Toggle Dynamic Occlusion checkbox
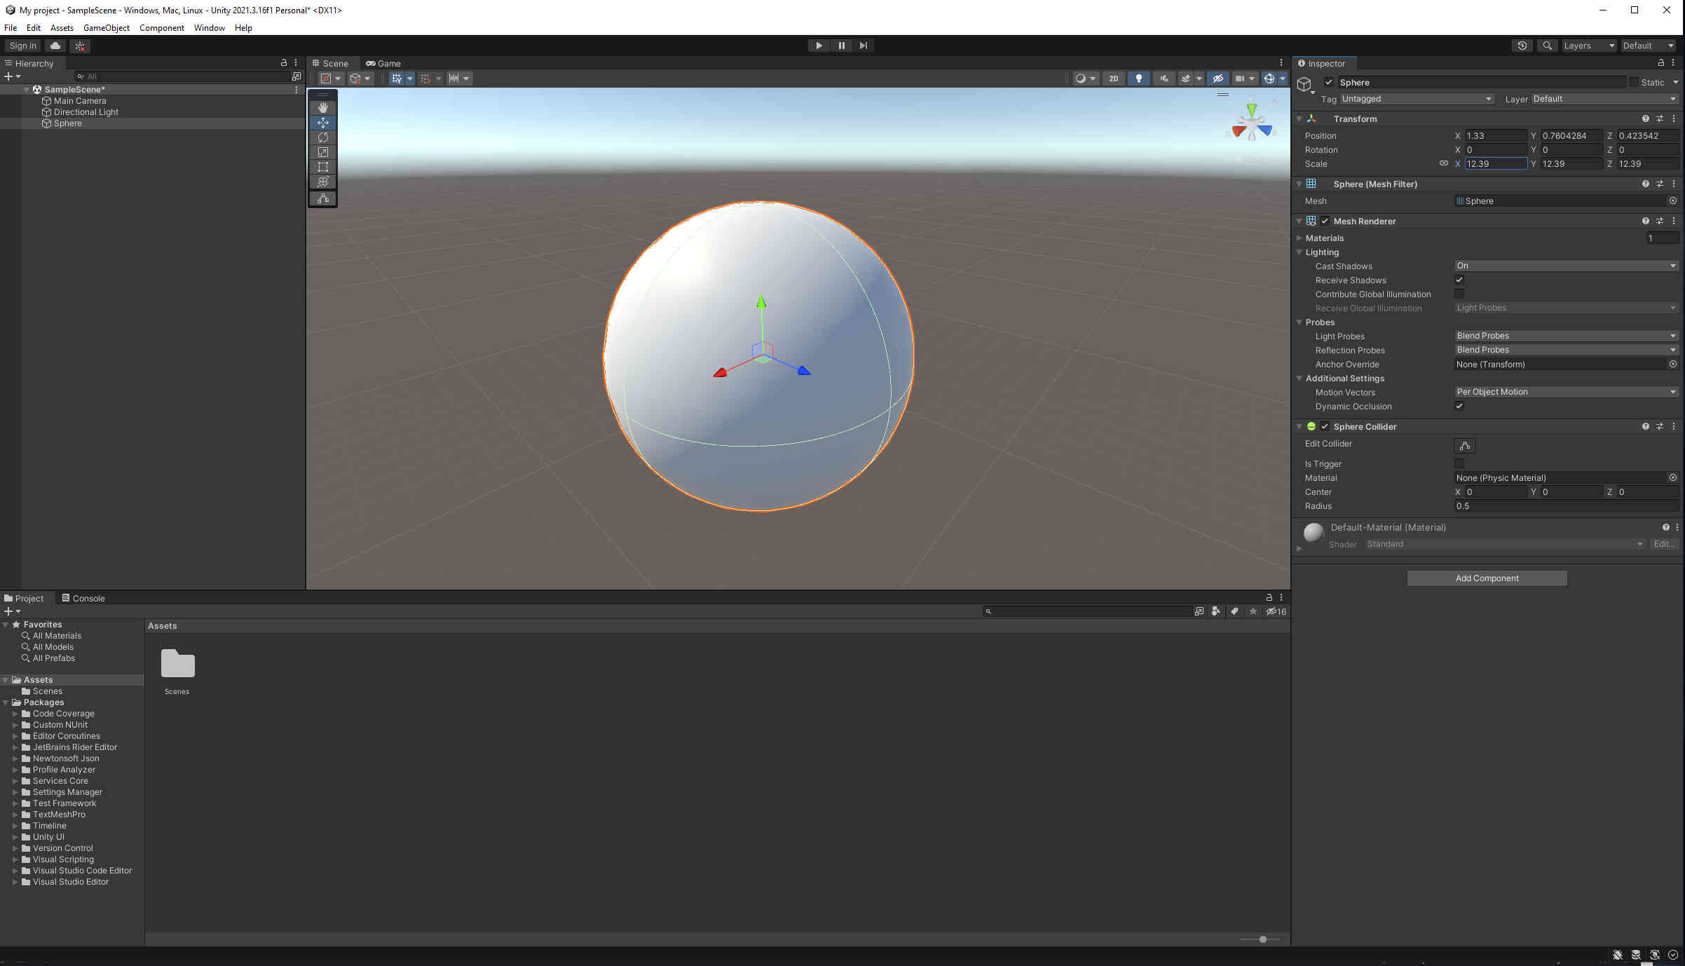Screen dimensions: 1685x966 pos(1459,407)
